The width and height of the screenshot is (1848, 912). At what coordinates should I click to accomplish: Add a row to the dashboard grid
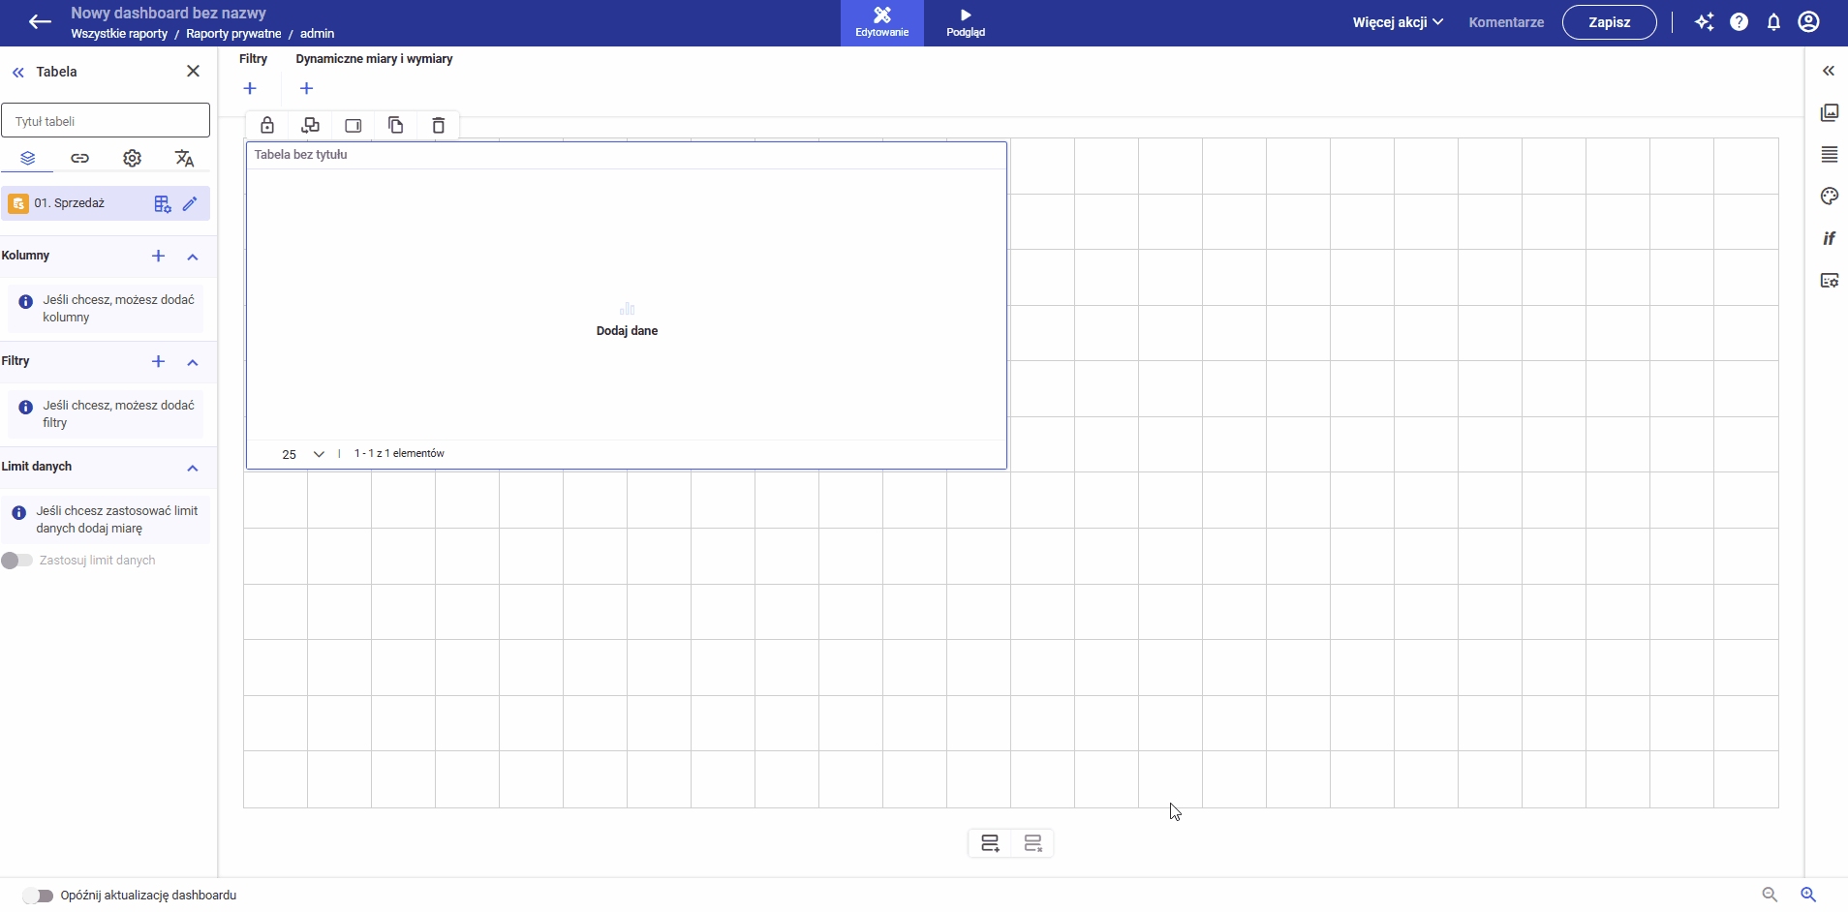pyautogui.click(x=990, y=844)
